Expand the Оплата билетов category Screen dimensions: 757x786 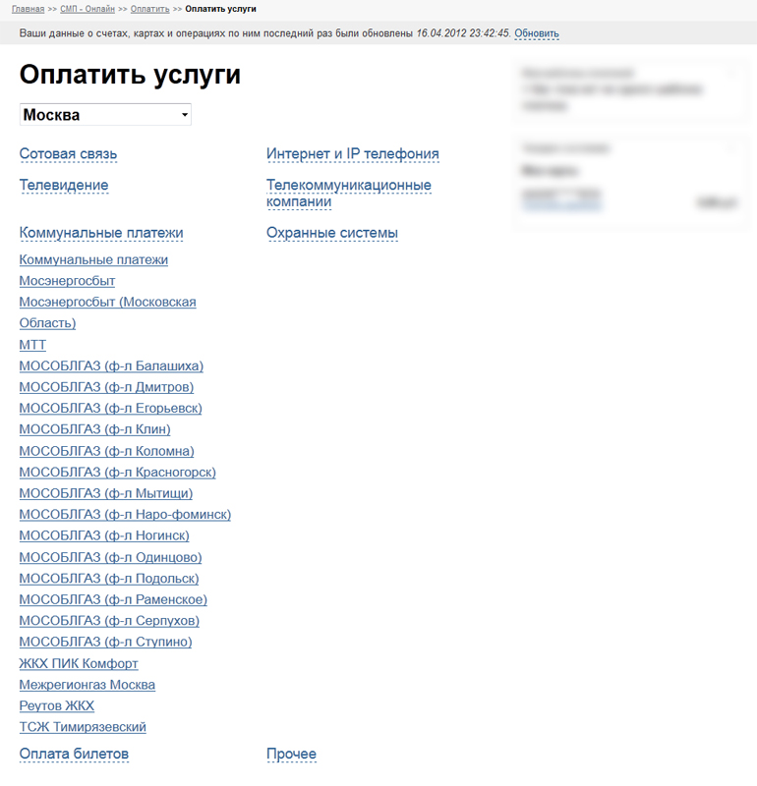75,754
